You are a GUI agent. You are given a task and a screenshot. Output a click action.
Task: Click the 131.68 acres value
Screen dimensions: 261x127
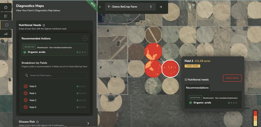202,61
